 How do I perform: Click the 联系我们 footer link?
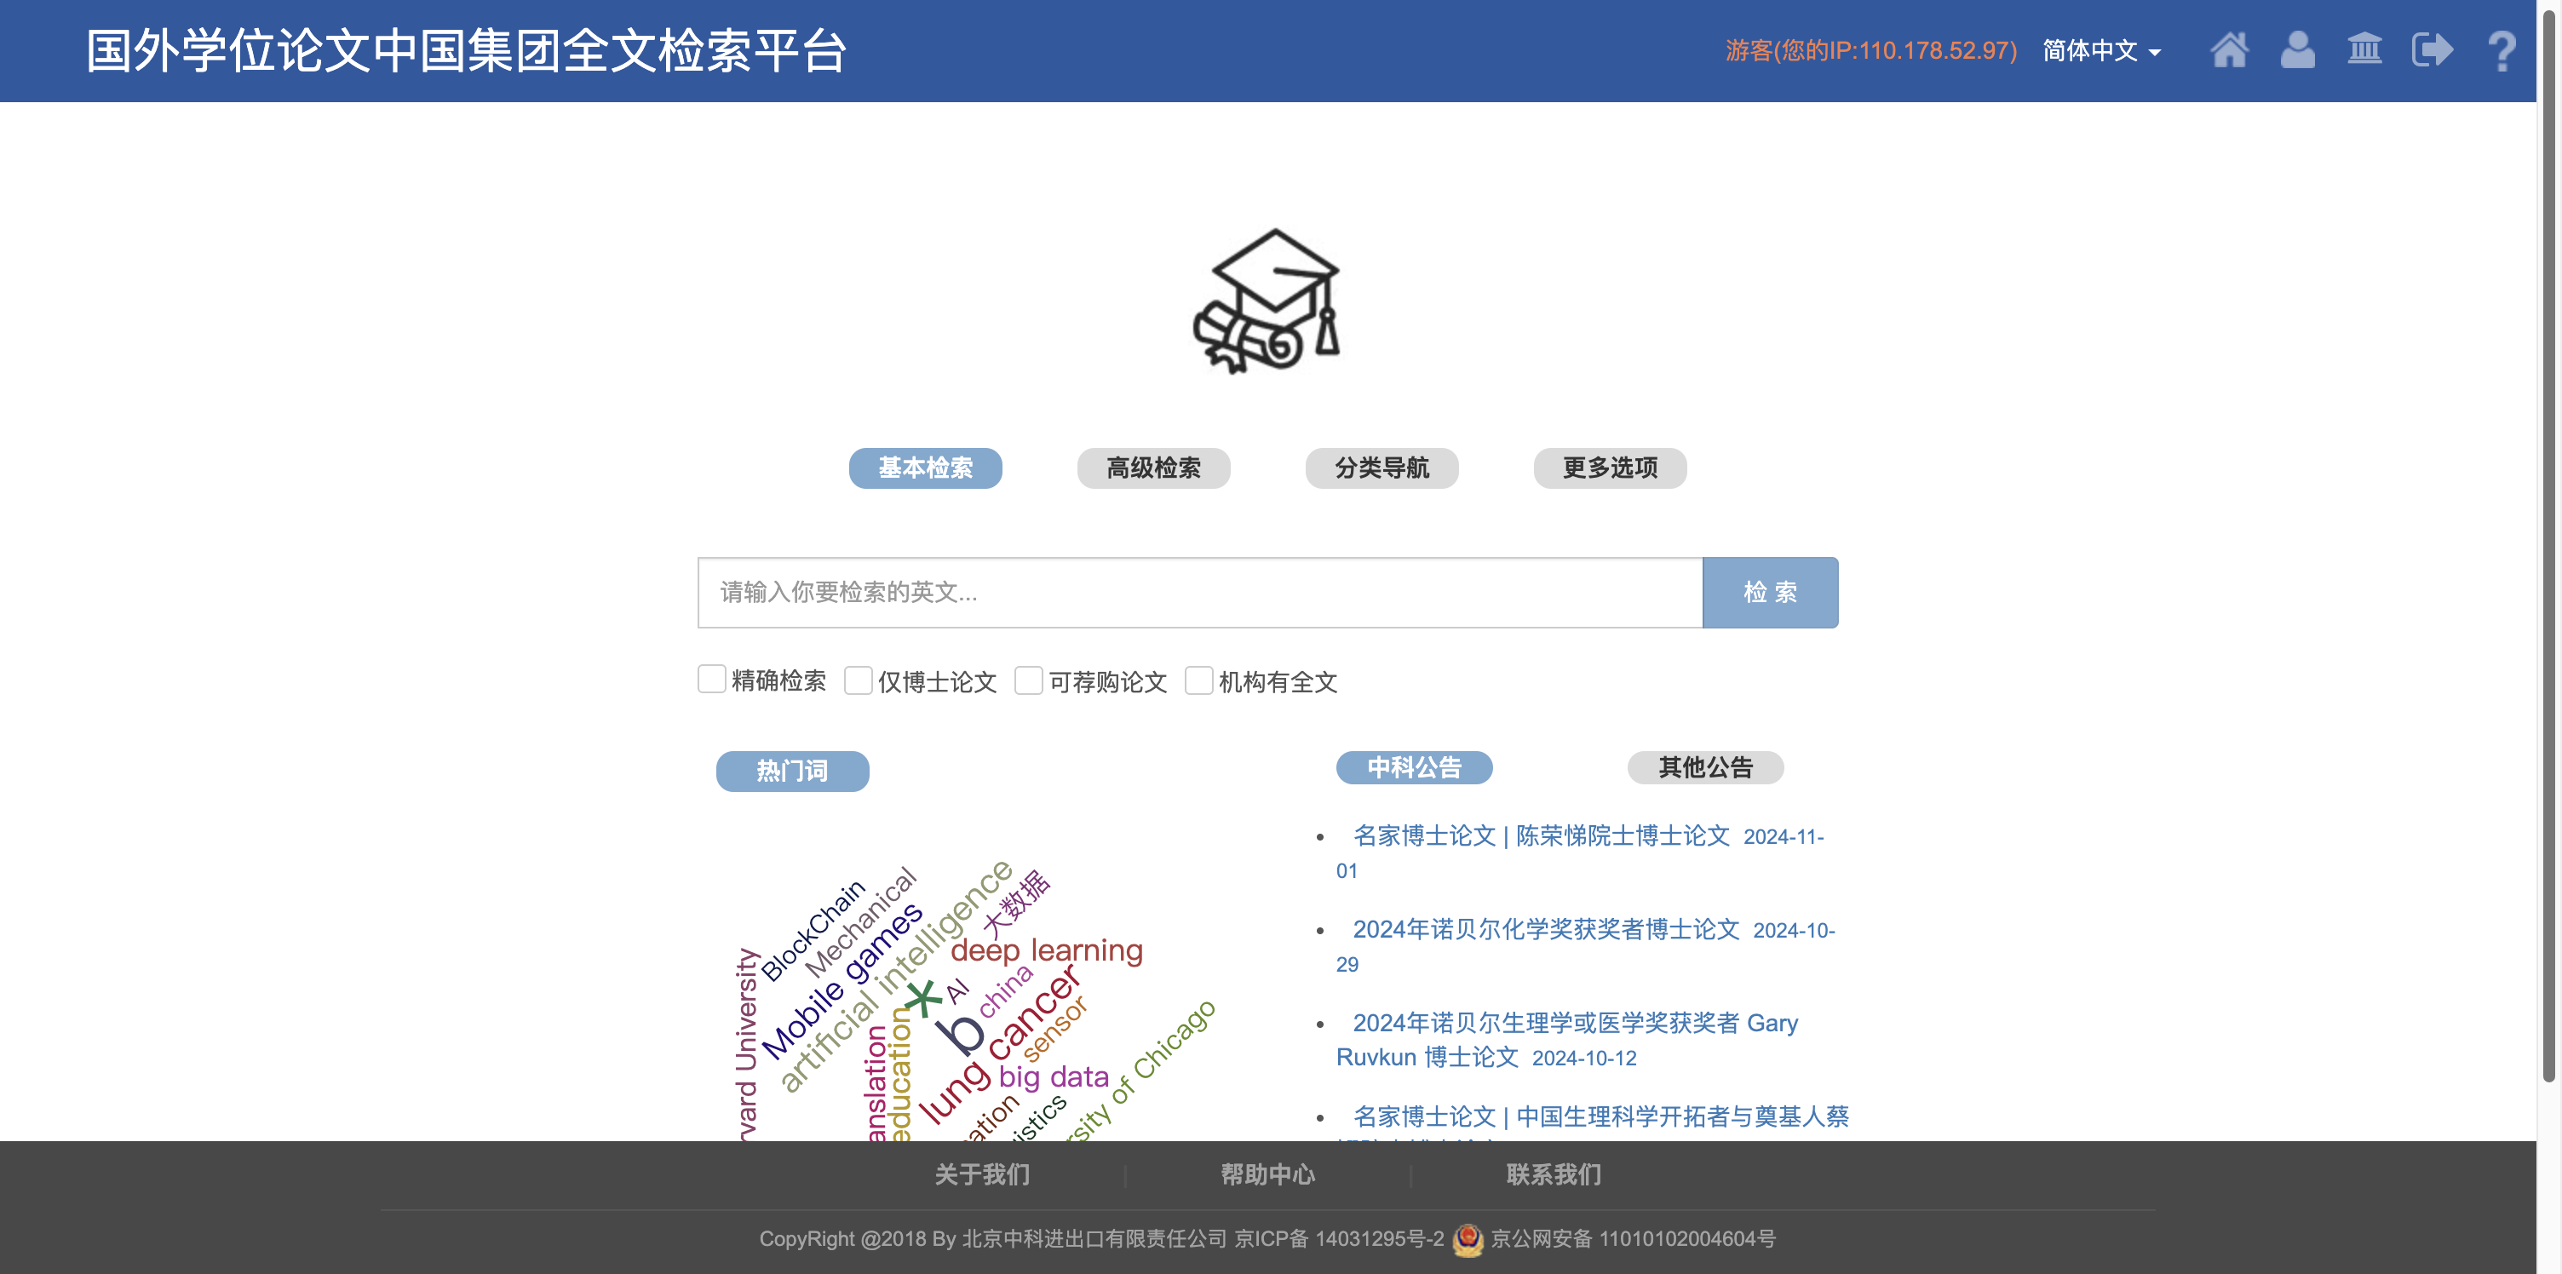point(1553,1174)
